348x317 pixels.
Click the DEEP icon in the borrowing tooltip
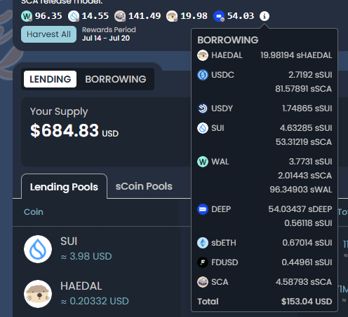click(203, 209)
